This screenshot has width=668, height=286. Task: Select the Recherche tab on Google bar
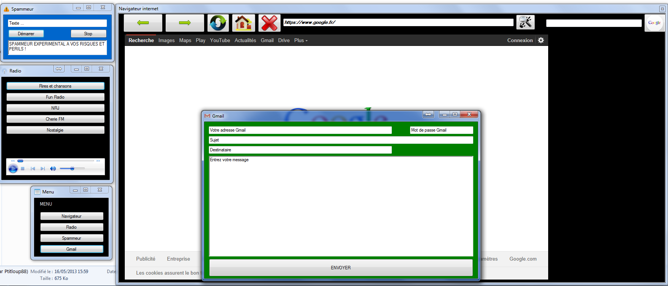(x=141, y=40)
